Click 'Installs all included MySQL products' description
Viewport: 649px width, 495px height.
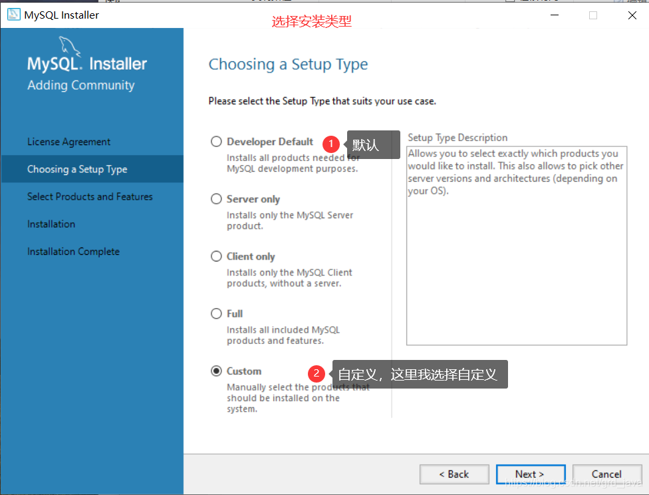click(283, 335)
